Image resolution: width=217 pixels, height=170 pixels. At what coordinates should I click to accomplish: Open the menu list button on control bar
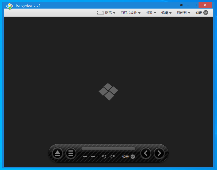click(71, 153)
